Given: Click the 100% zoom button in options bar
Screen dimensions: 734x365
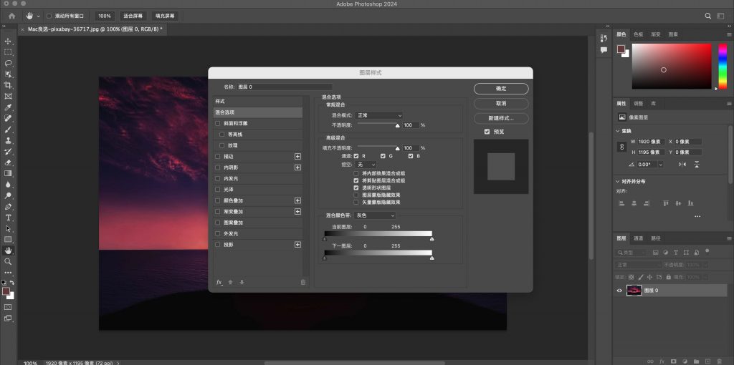Looking at the screenshot, I should pos(105,16).
